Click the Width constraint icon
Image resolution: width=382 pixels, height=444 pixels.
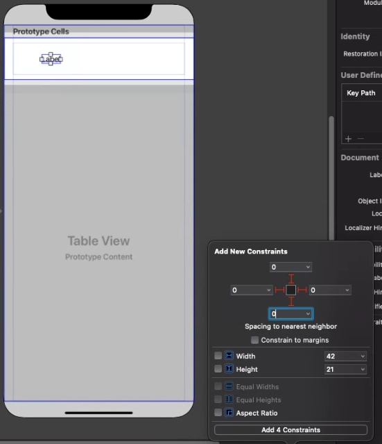click(x=229, y=355)
